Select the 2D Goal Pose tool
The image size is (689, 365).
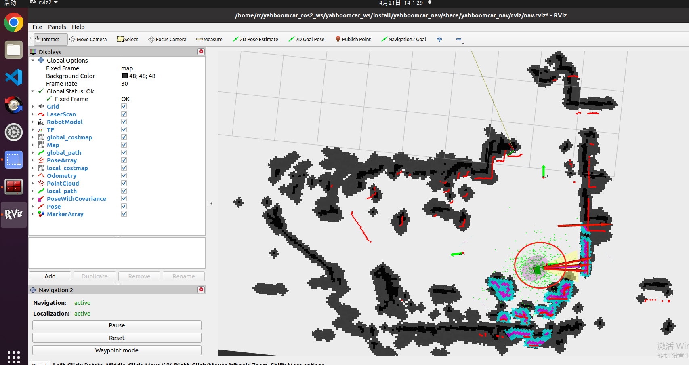coord(307,39)
